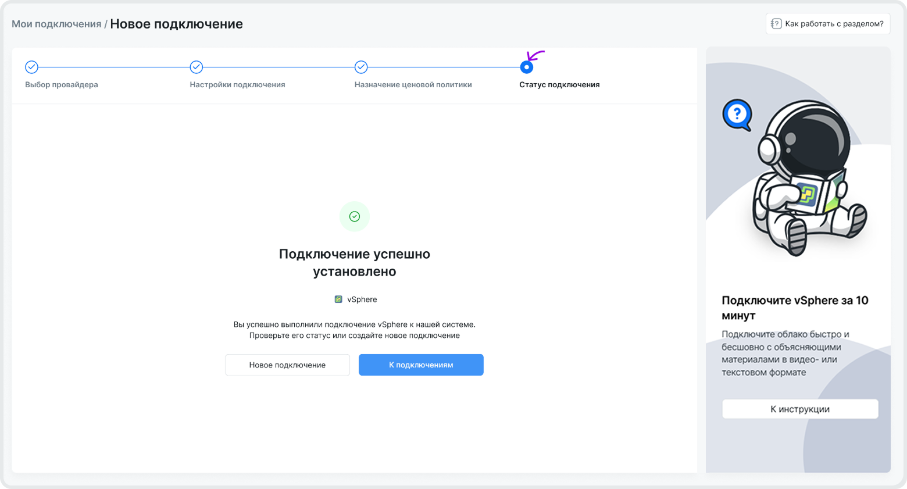This screenshot has width=907, height=489.
Task: Go to the 'Настройки подключения' step label
Action: tap(237, 85)
